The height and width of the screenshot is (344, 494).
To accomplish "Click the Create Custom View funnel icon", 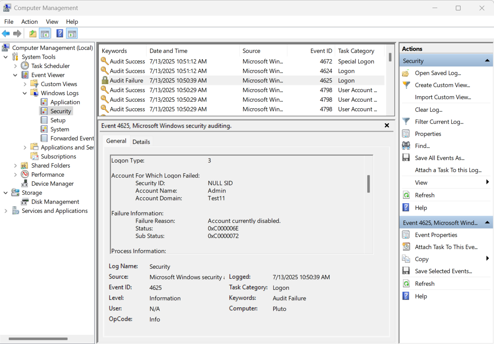I will tap(406, 85).
